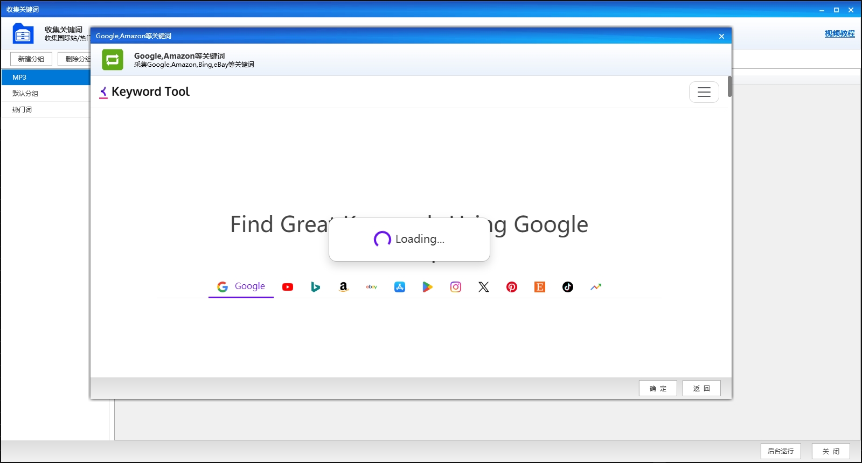Select the Google search tab
This screenshot has width=862, height=463.
click(241, 286)
